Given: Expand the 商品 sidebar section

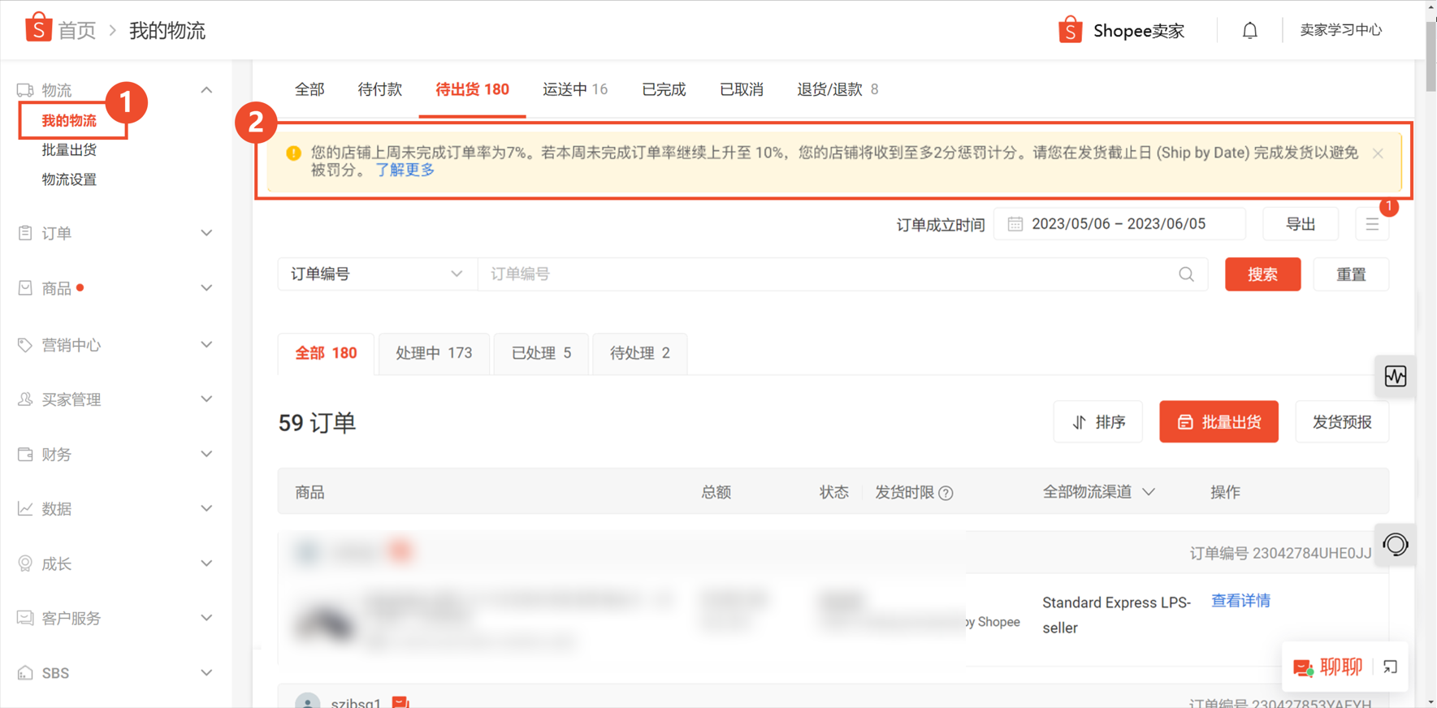Looking at the screenshot, I should tap(206, 288).
